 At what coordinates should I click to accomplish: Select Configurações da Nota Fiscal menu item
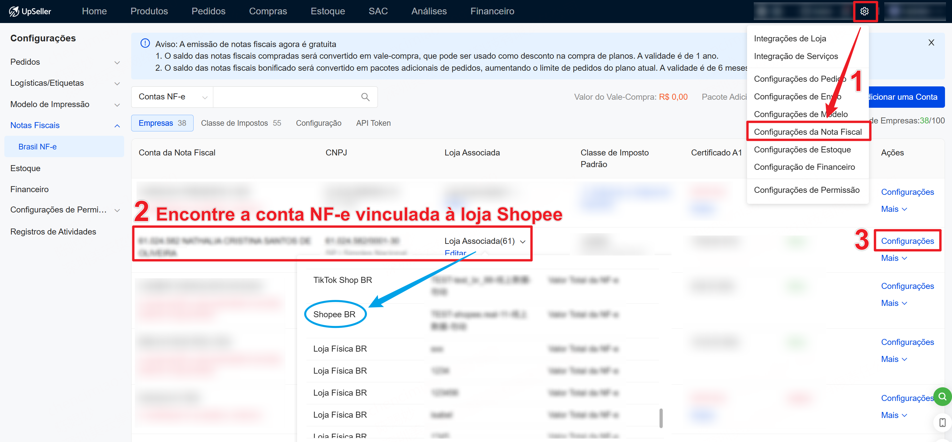tap(807, 132)
